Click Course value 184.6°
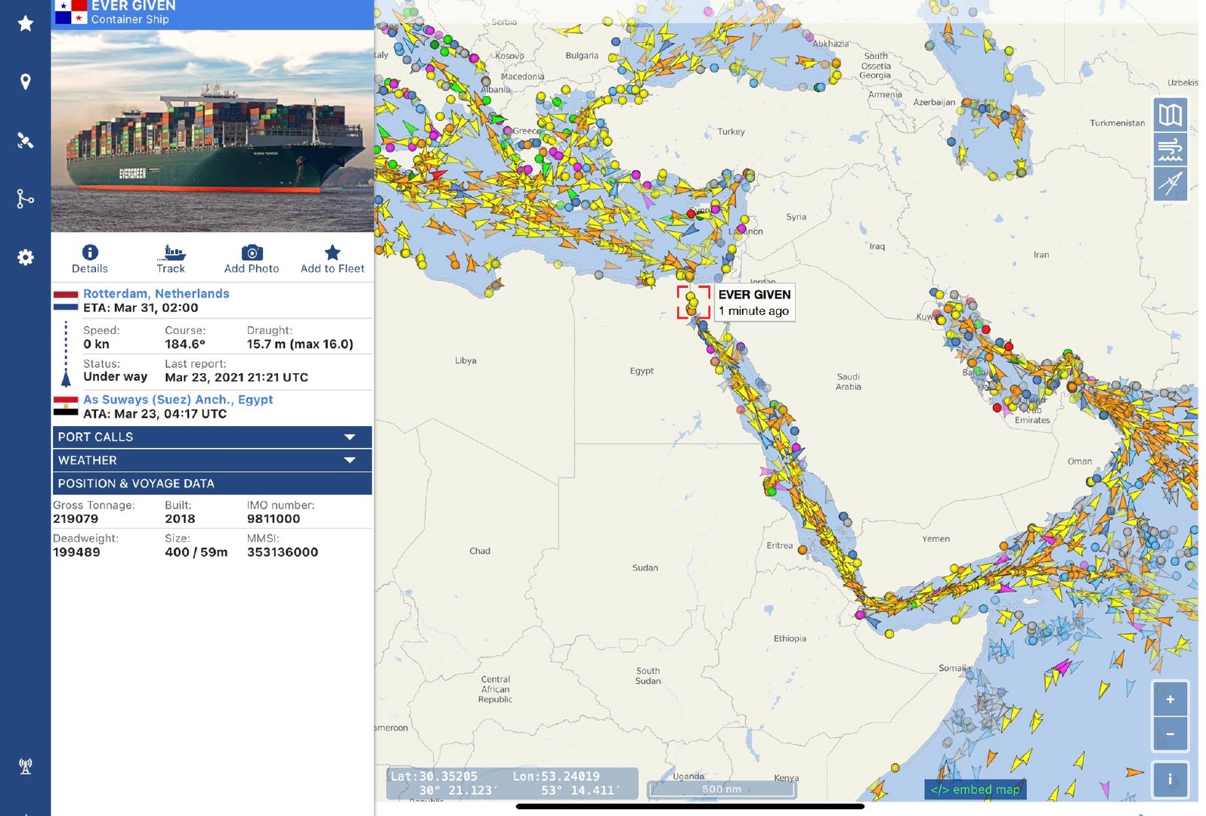This screenshot has width=1206, height=816. [x=185, y=344]
